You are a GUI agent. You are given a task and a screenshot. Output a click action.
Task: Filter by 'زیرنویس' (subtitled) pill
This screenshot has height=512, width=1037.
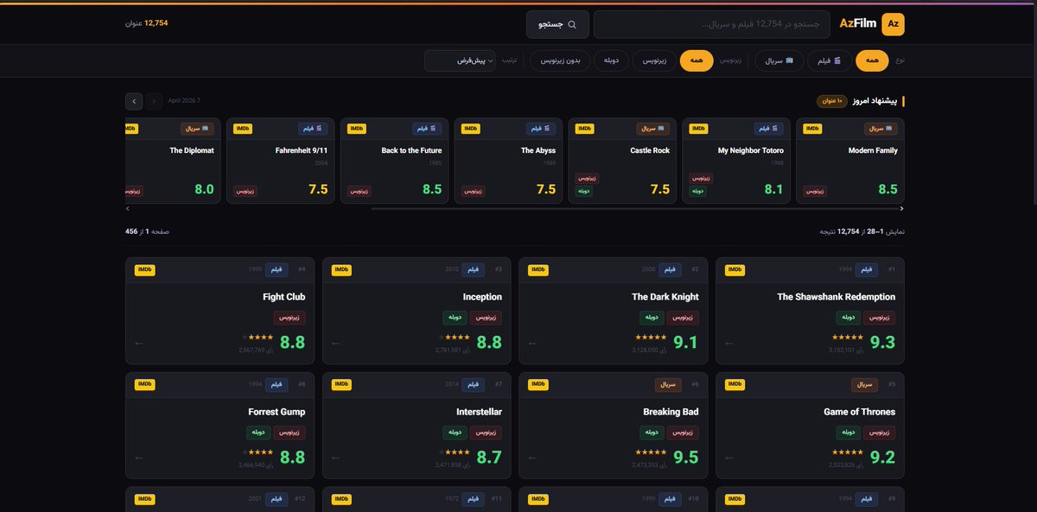(654, 60)
